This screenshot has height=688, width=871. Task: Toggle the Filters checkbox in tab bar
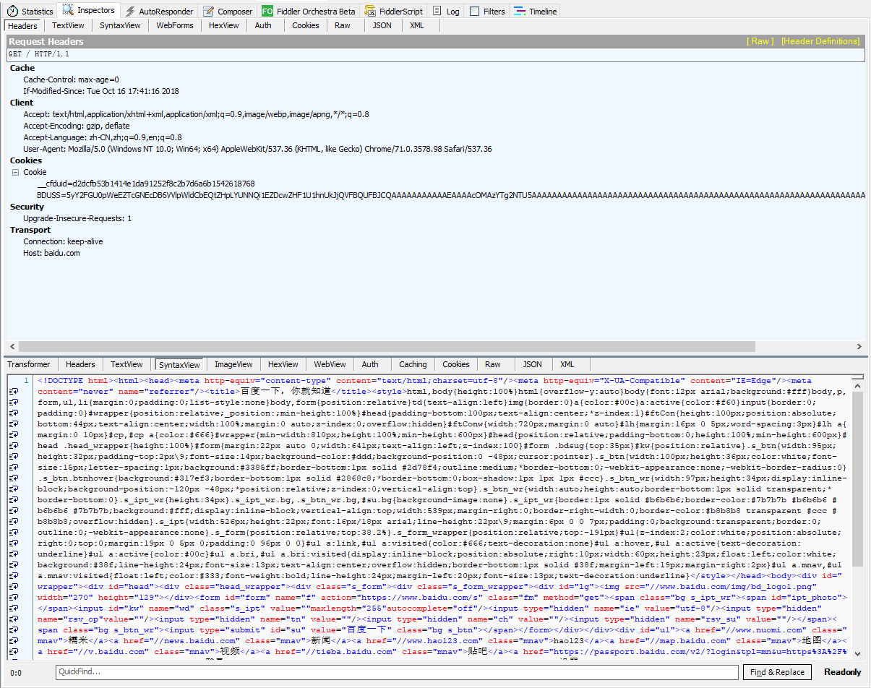pyautogui.click(x=475, y=12)
